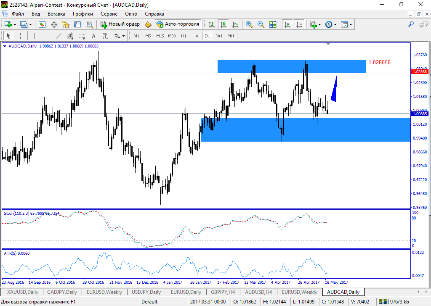Screen dimensions: 431x306
Task: Open the templates dropdown arrow
Action: [351, 25]
